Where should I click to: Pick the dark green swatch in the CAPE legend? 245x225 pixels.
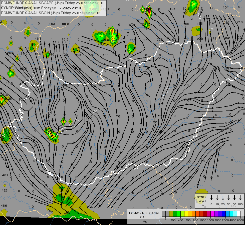click(175, 214)
